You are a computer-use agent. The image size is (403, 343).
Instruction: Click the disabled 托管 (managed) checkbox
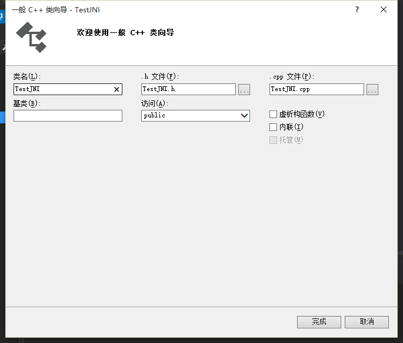click(x=273, y=140)
